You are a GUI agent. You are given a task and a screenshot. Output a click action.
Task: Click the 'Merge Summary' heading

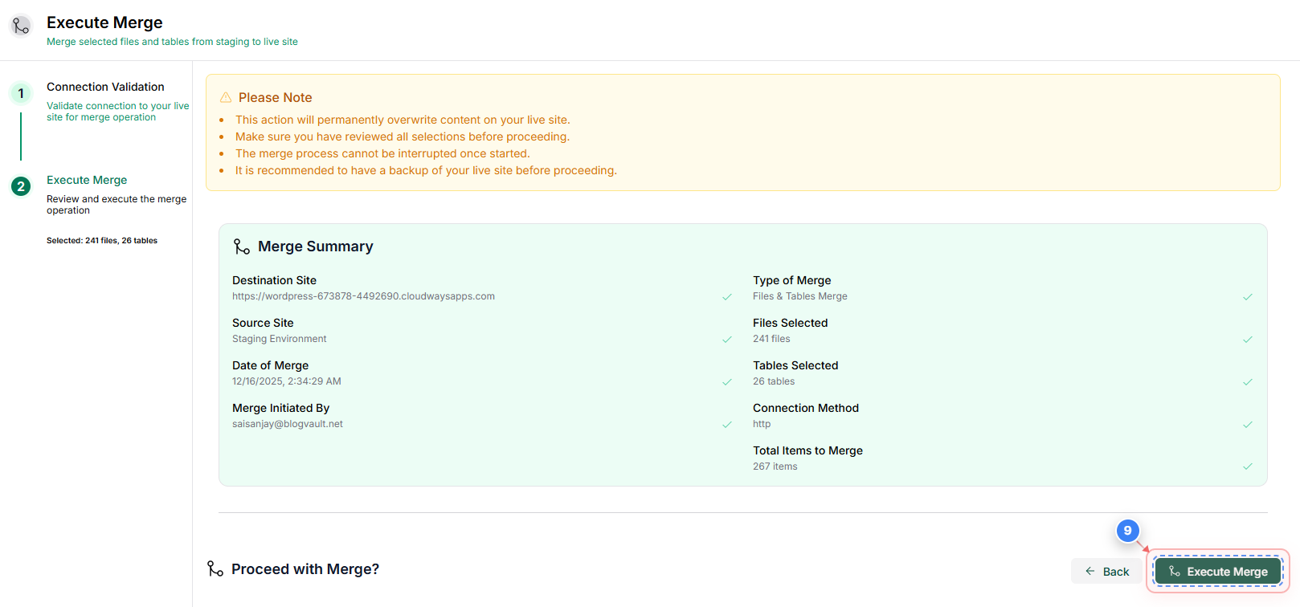click(316, 246)
